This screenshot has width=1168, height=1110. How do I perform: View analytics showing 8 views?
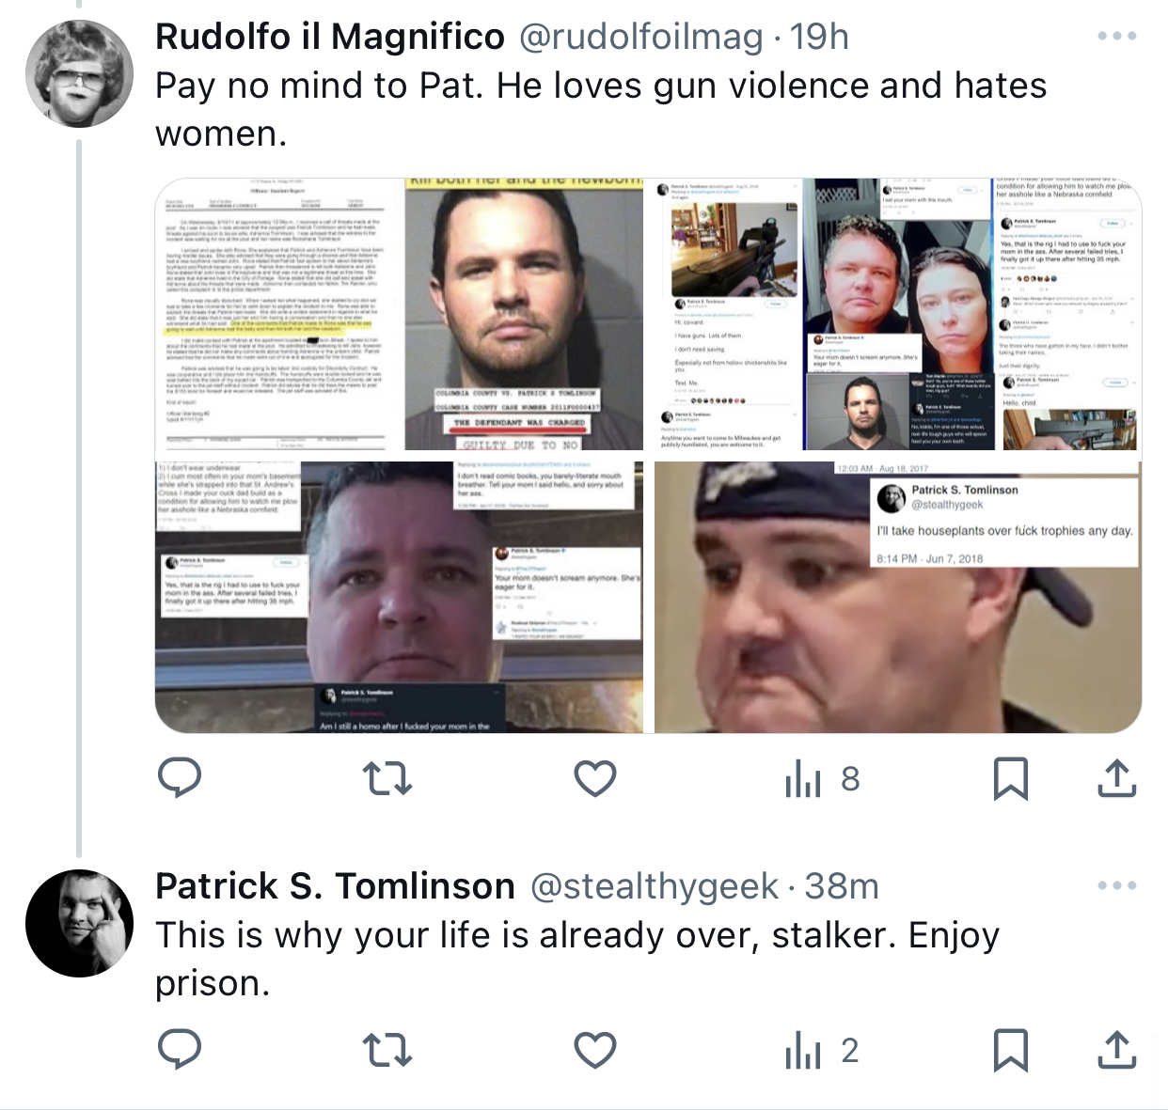coord(822,778)
